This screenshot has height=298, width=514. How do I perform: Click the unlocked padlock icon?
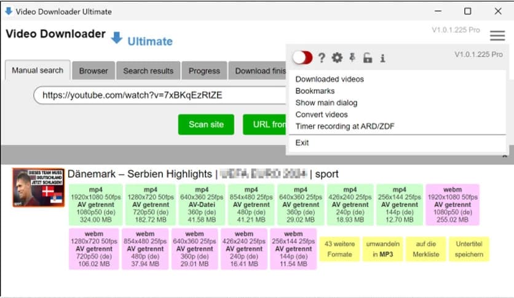[368, 58]
